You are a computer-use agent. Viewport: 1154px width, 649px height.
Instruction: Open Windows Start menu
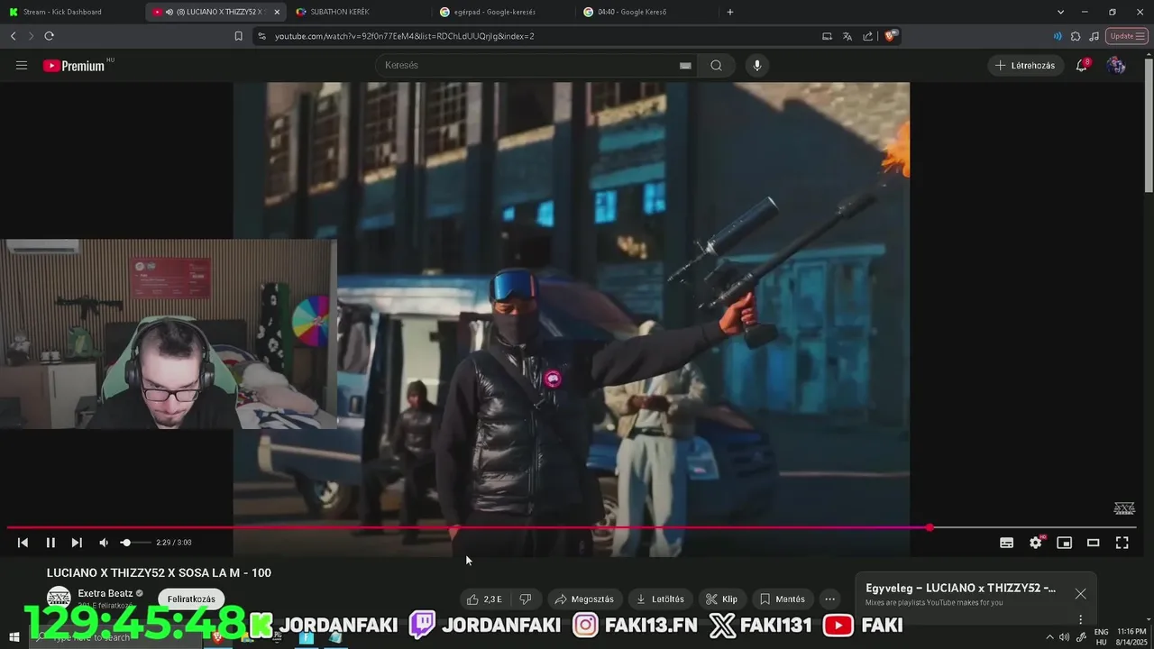point(14,637)
